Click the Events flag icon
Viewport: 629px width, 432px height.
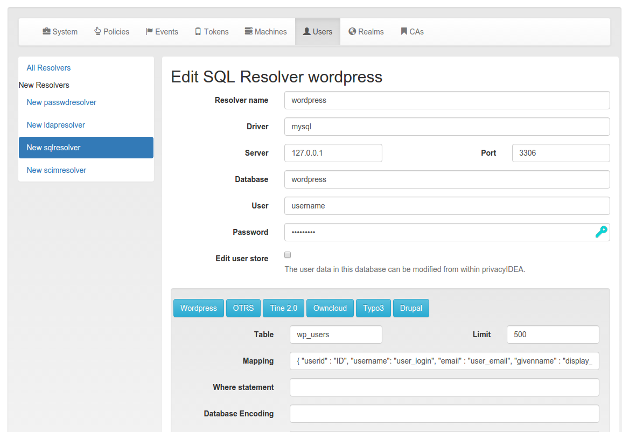click(149, 31)
